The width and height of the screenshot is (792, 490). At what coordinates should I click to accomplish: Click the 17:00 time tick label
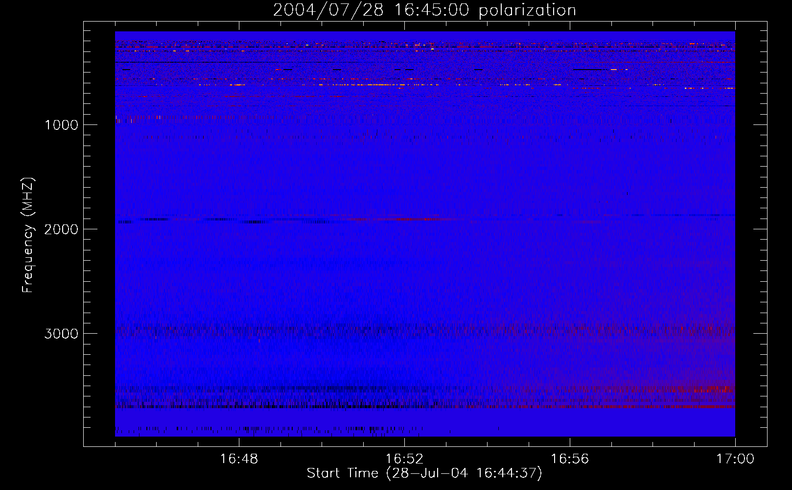(735, 459)
